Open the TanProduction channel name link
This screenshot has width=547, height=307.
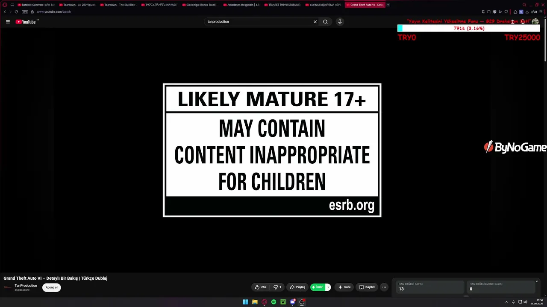coord(26,286)
